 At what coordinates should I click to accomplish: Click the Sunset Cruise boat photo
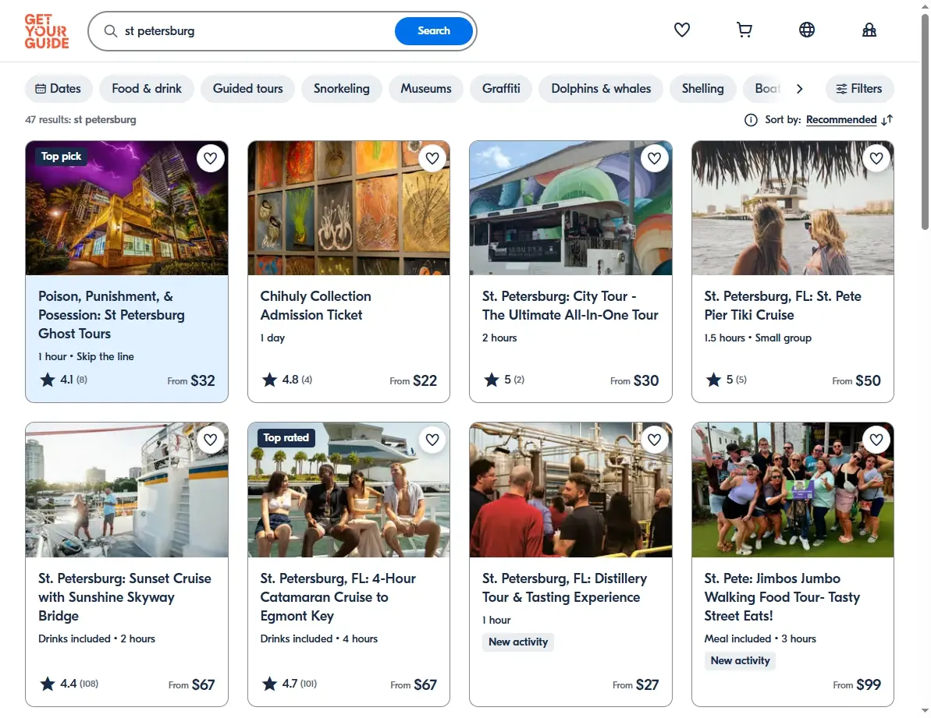(x=126, y=490)
